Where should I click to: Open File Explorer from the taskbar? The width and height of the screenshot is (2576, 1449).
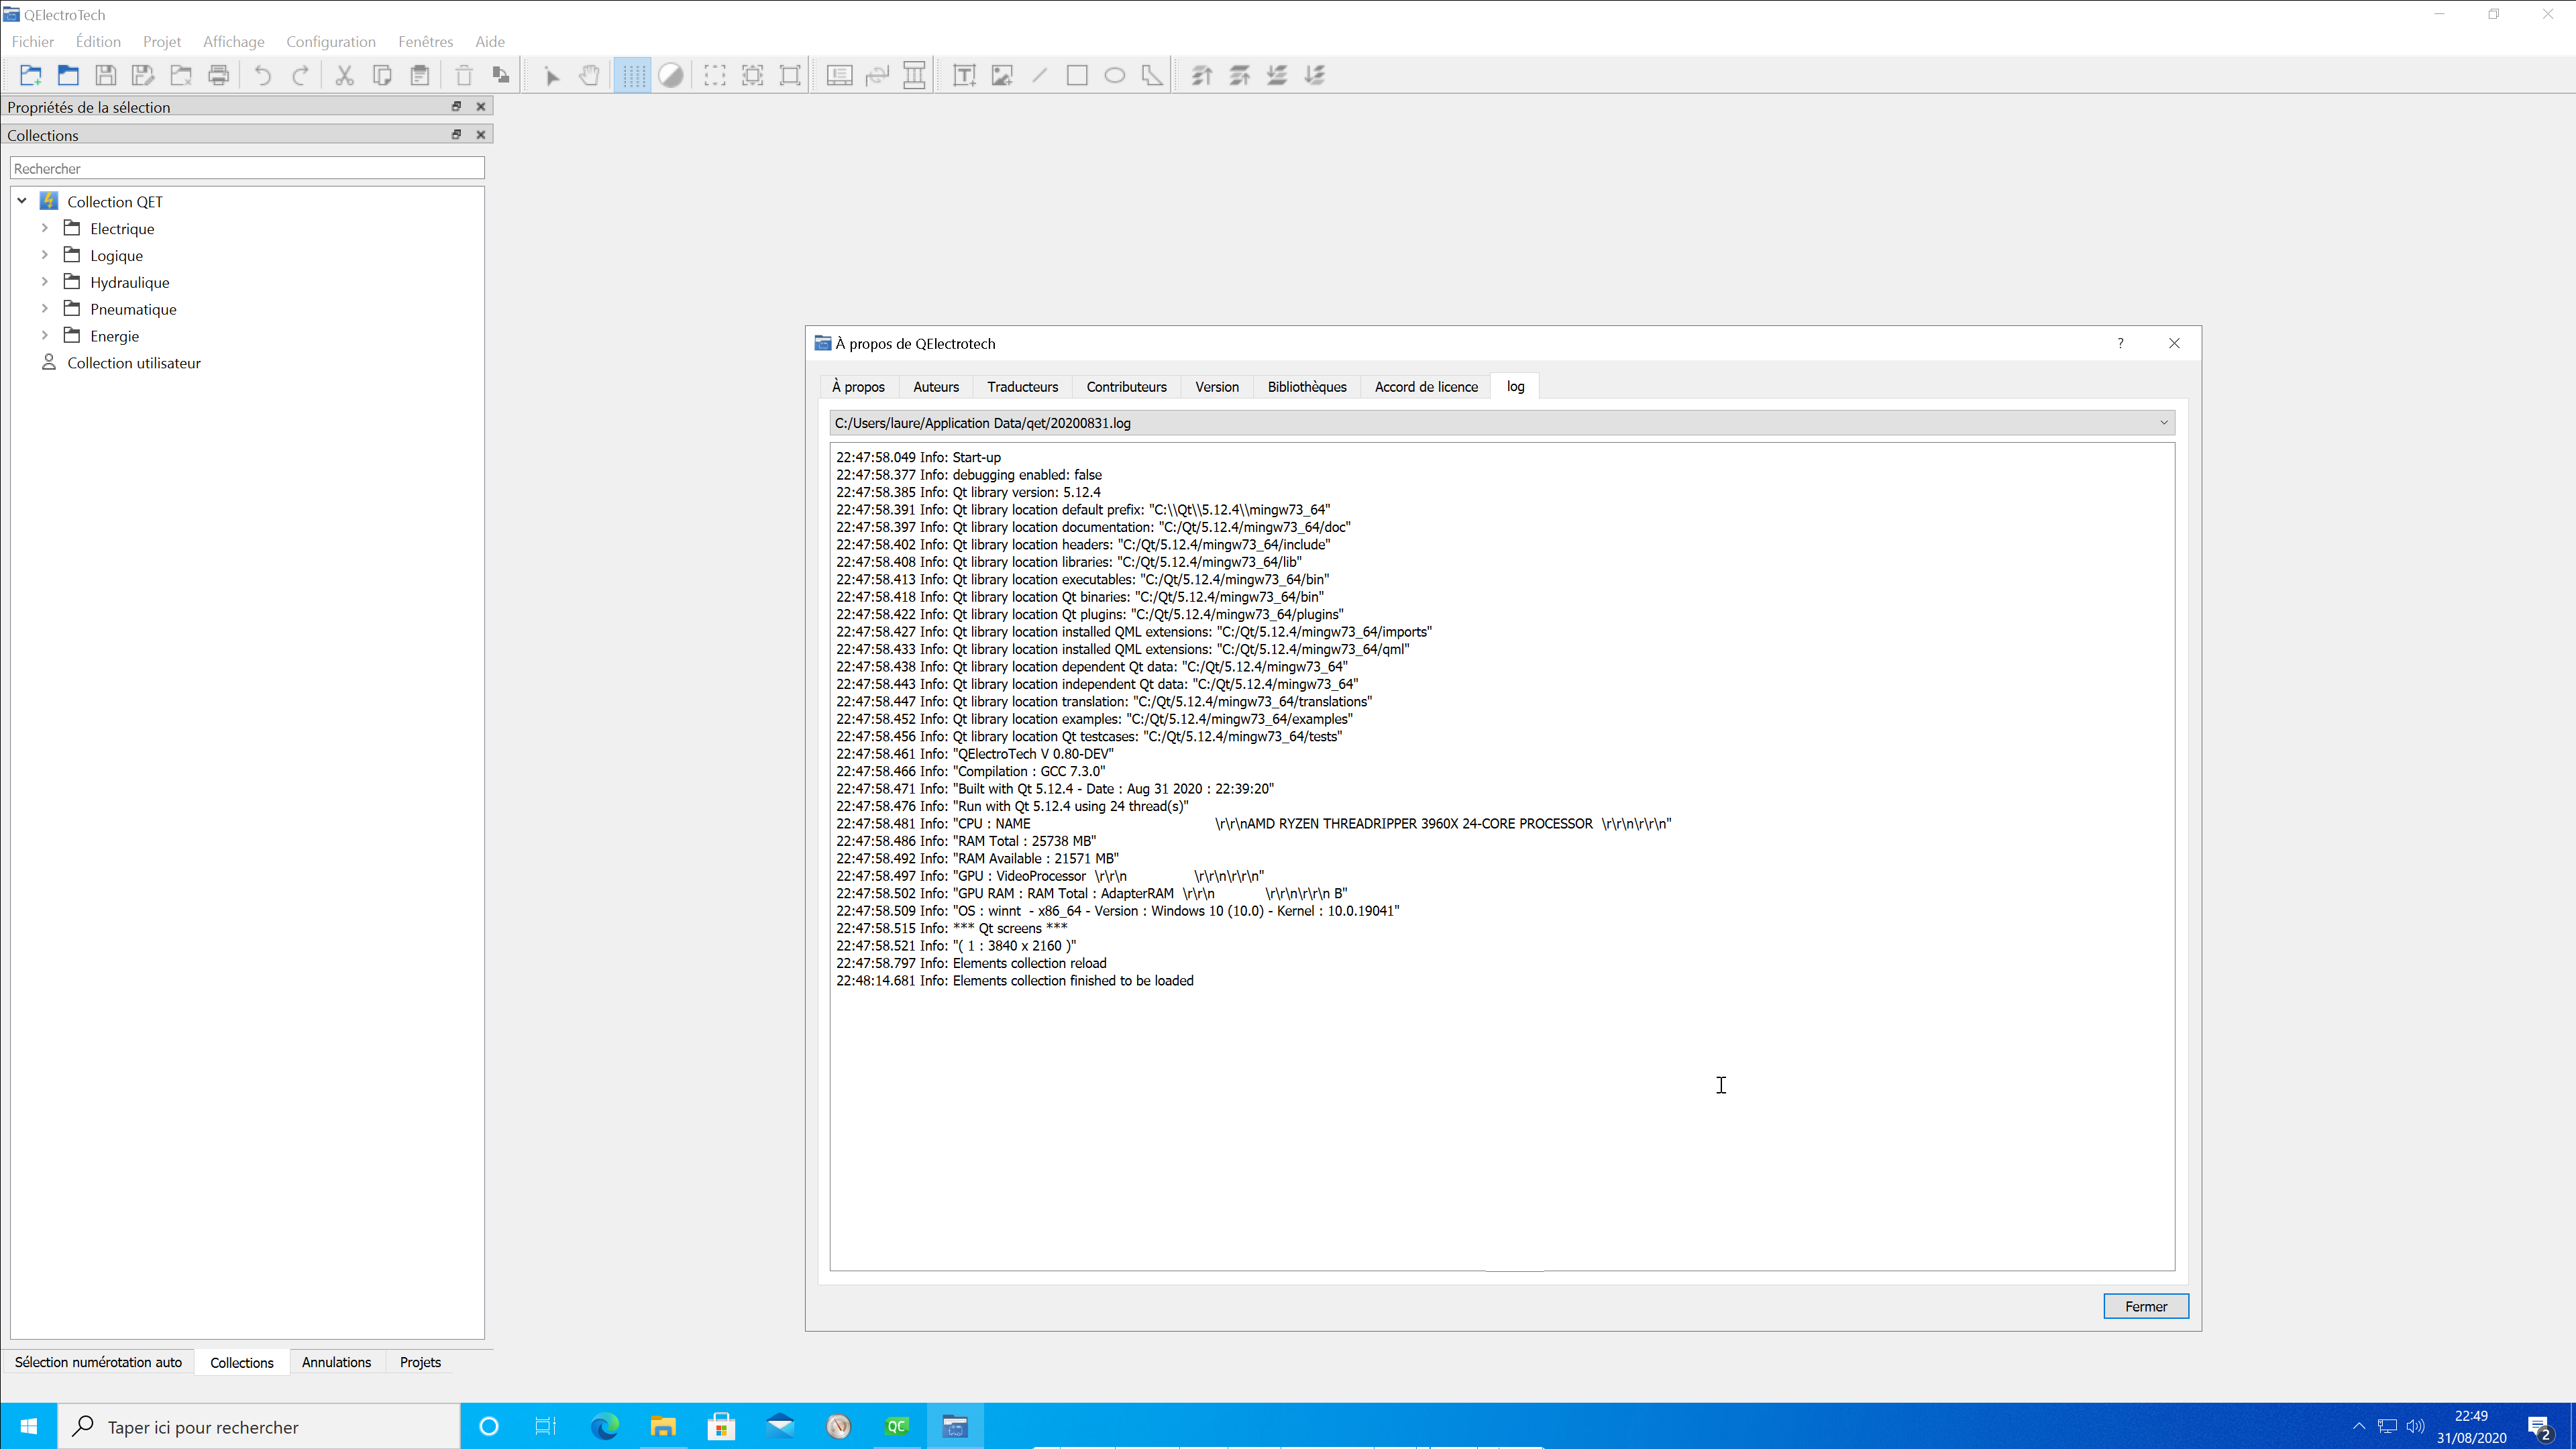click(663, 1426)
